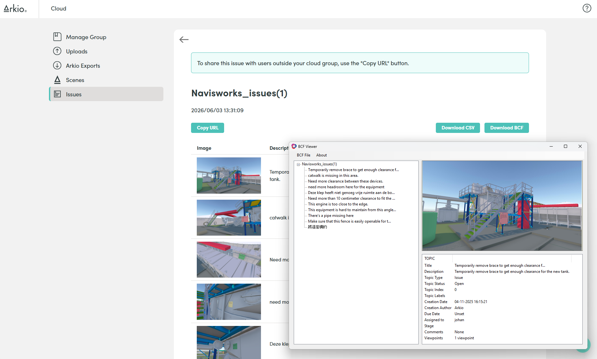This screenshot has height=359, width=597.
Task: Open the catwalk issue thumbnail
Action: click(229, 218)
